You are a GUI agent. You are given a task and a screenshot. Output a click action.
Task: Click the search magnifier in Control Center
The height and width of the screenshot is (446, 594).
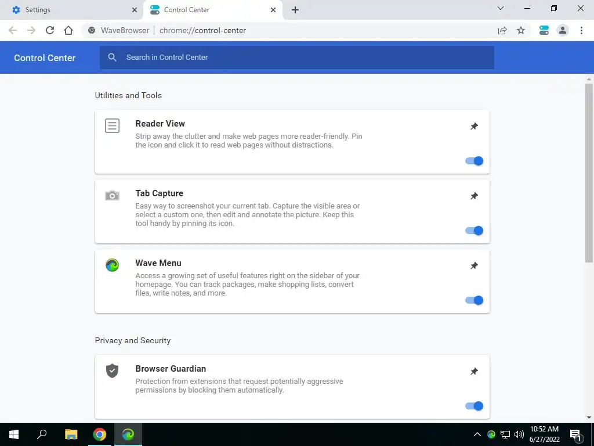112,57
